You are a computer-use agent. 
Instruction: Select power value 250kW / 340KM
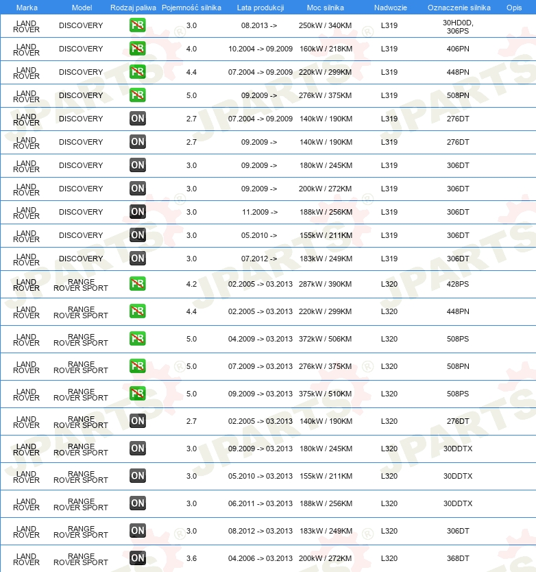click(x=326, y=25)
